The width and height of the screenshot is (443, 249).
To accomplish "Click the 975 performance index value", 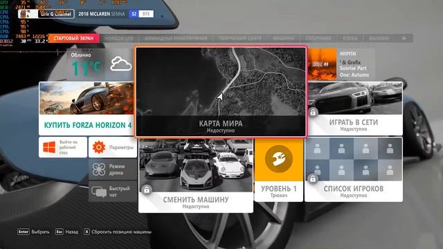I will pyautogui.click(x=146, y=14).
